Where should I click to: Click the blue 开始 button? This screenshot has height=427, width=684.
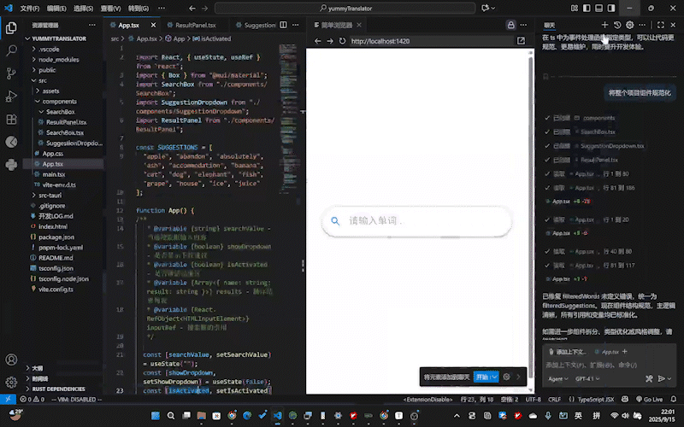[x=485, y=377]
